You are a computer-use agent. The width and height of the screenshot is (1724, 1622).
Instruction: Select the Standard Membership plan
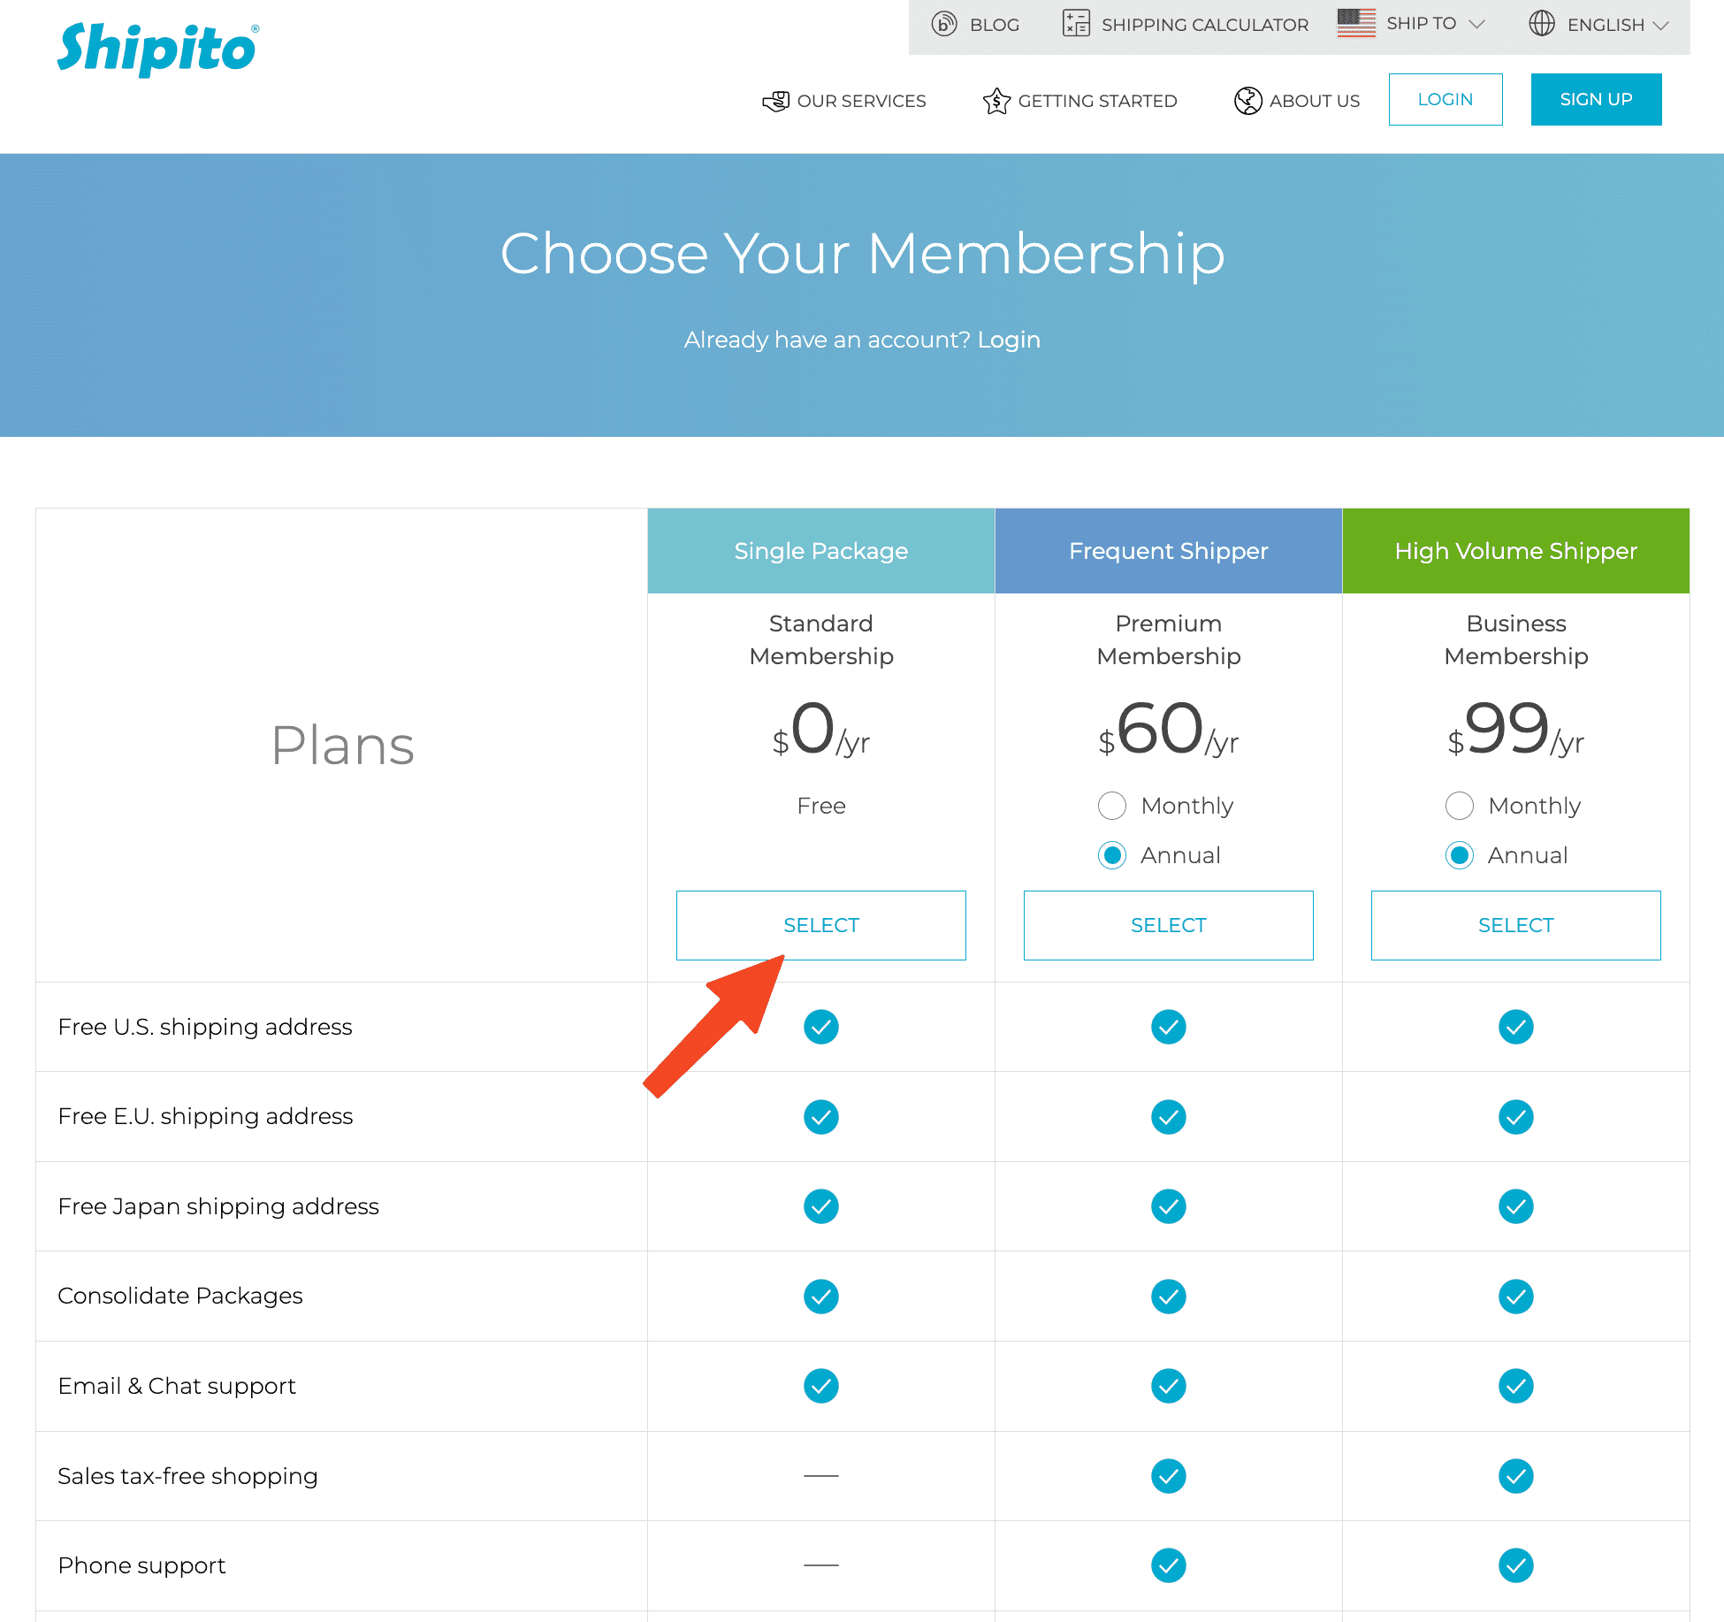pyautogui.click(x=820, y=925)
